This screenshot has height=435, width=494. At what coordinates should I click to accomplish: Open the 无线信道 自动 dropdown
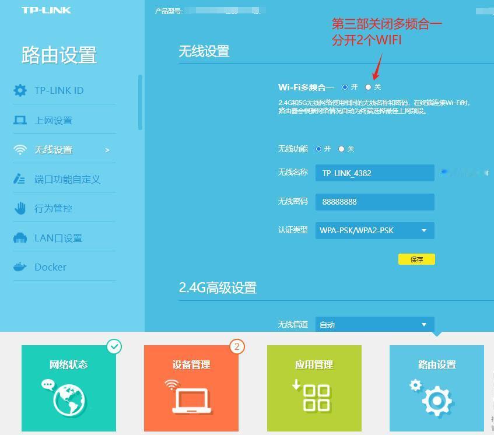pyautogui.click(x=374, y=324)
